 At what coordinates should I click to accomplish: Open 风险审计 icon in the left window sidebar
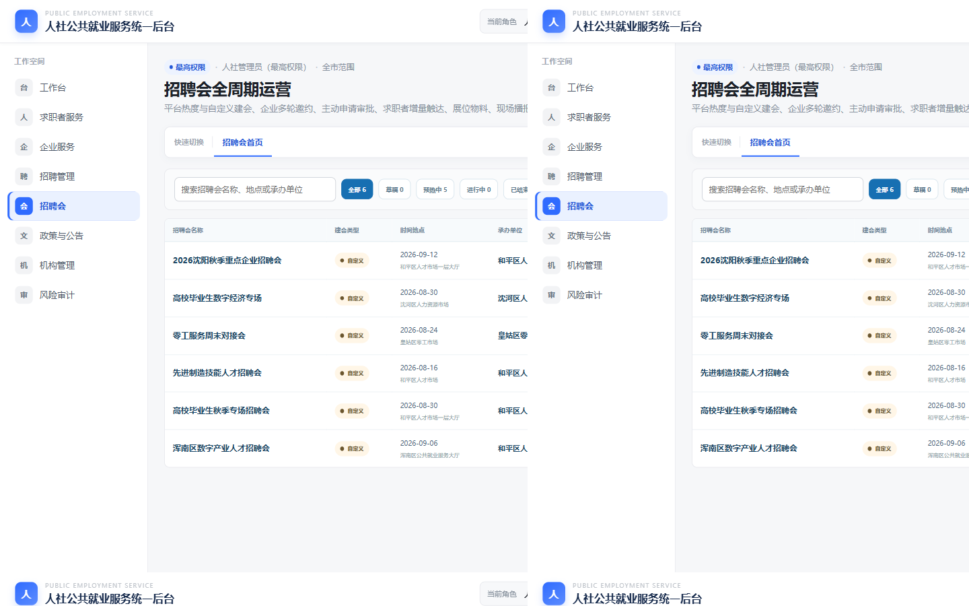[x=24, y=295]
